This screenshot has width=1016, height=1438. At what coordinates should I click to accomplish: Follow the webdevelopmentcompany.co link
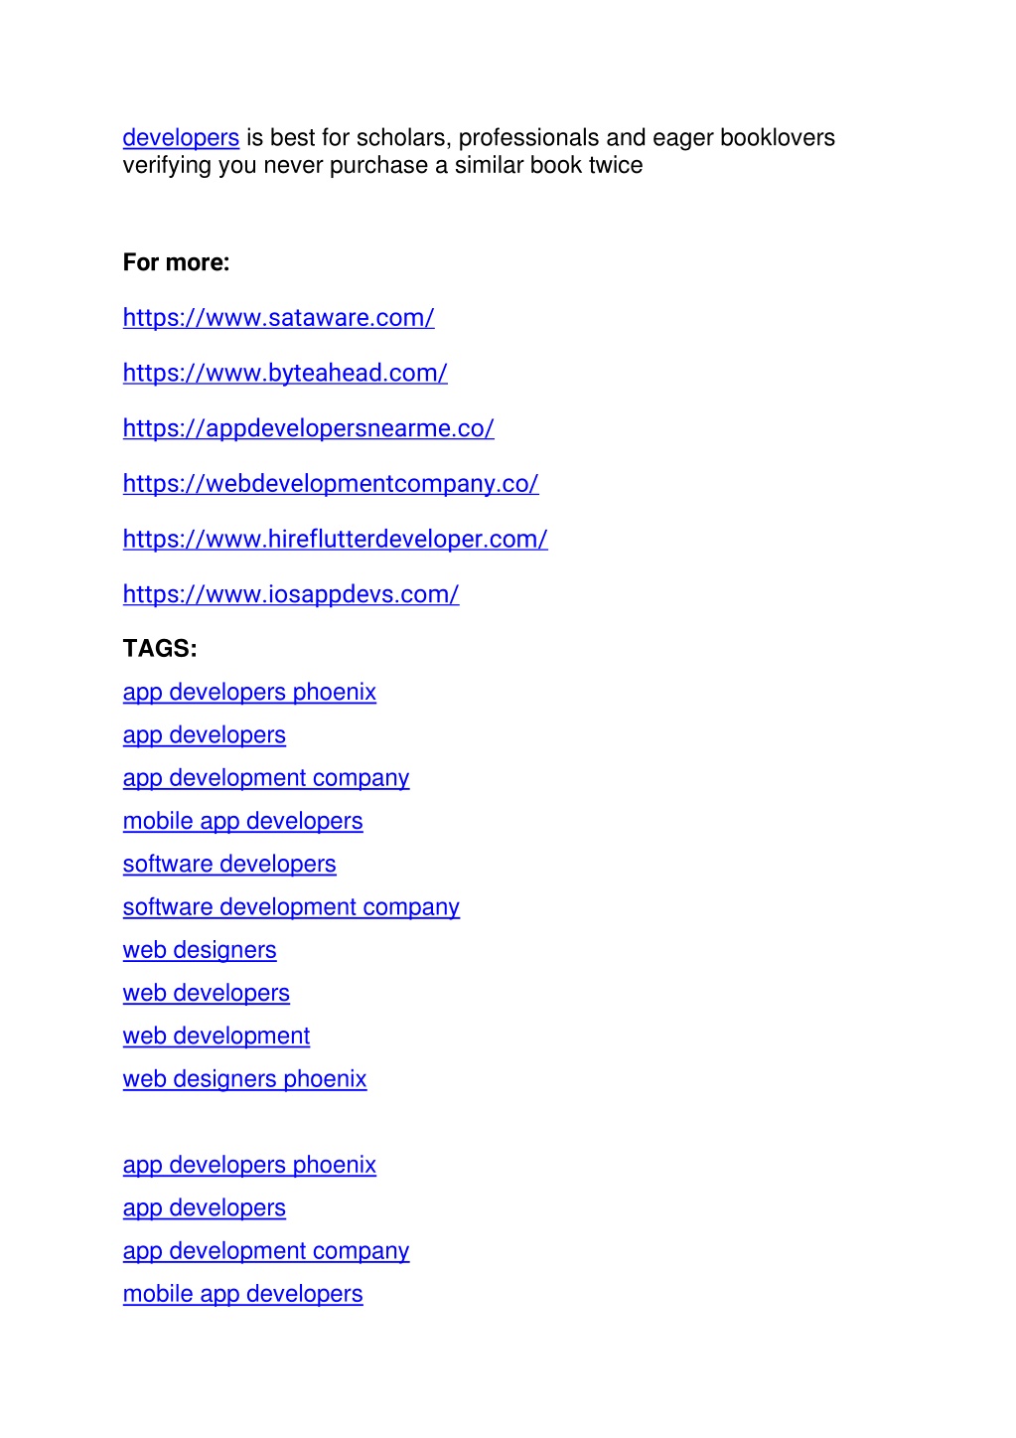click(x=331, y=484)
